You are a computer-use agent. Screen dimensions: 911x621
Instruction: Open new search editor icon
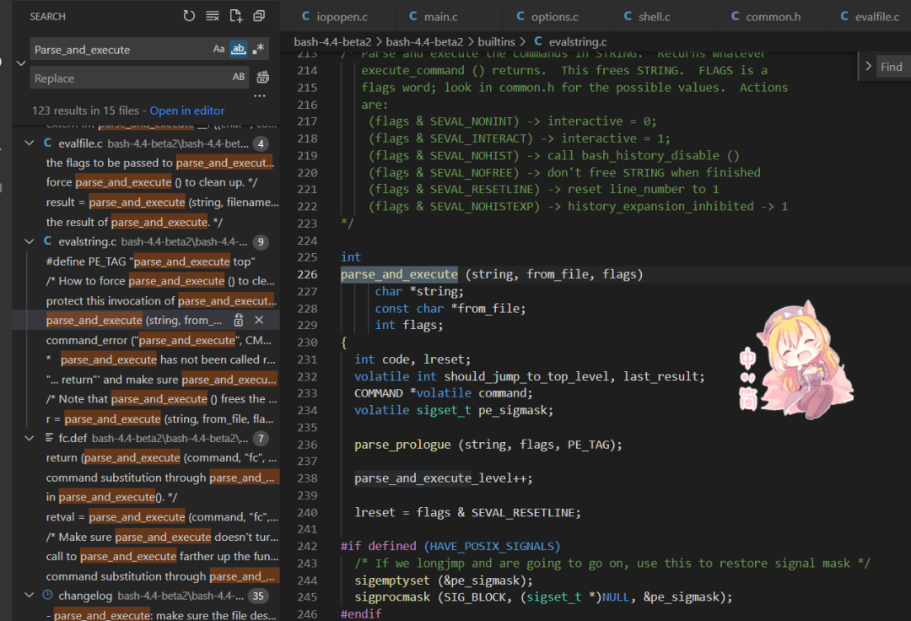pos(236,16)
